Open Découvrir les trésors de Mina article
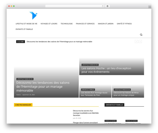 click(x=126, y=94)
